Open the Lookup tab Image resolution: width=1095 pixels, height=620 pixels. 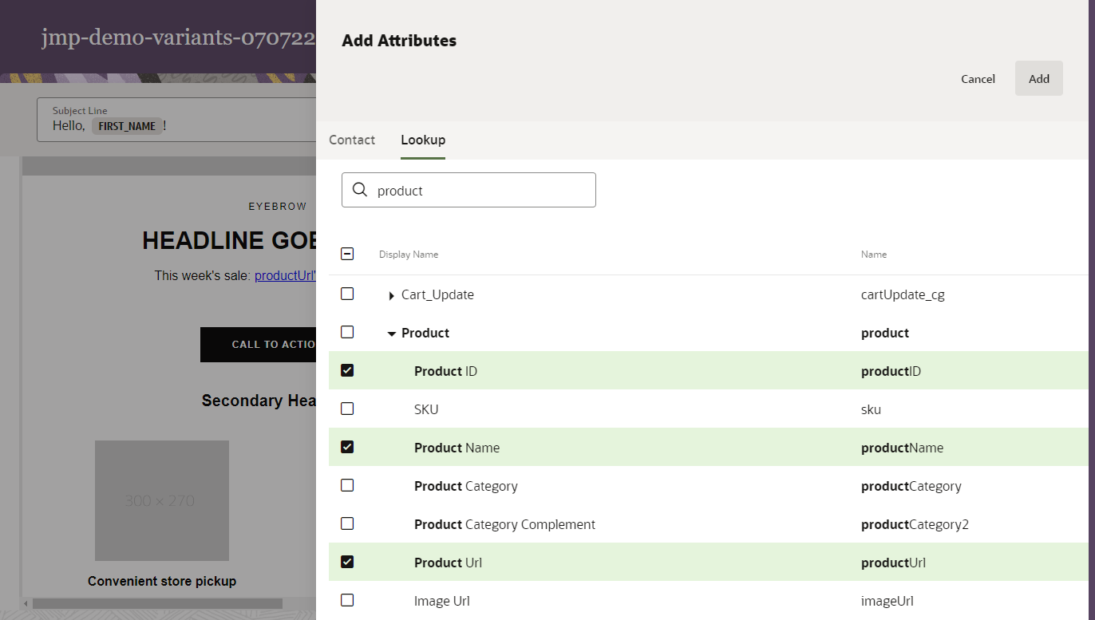click(x=423, y=140)
